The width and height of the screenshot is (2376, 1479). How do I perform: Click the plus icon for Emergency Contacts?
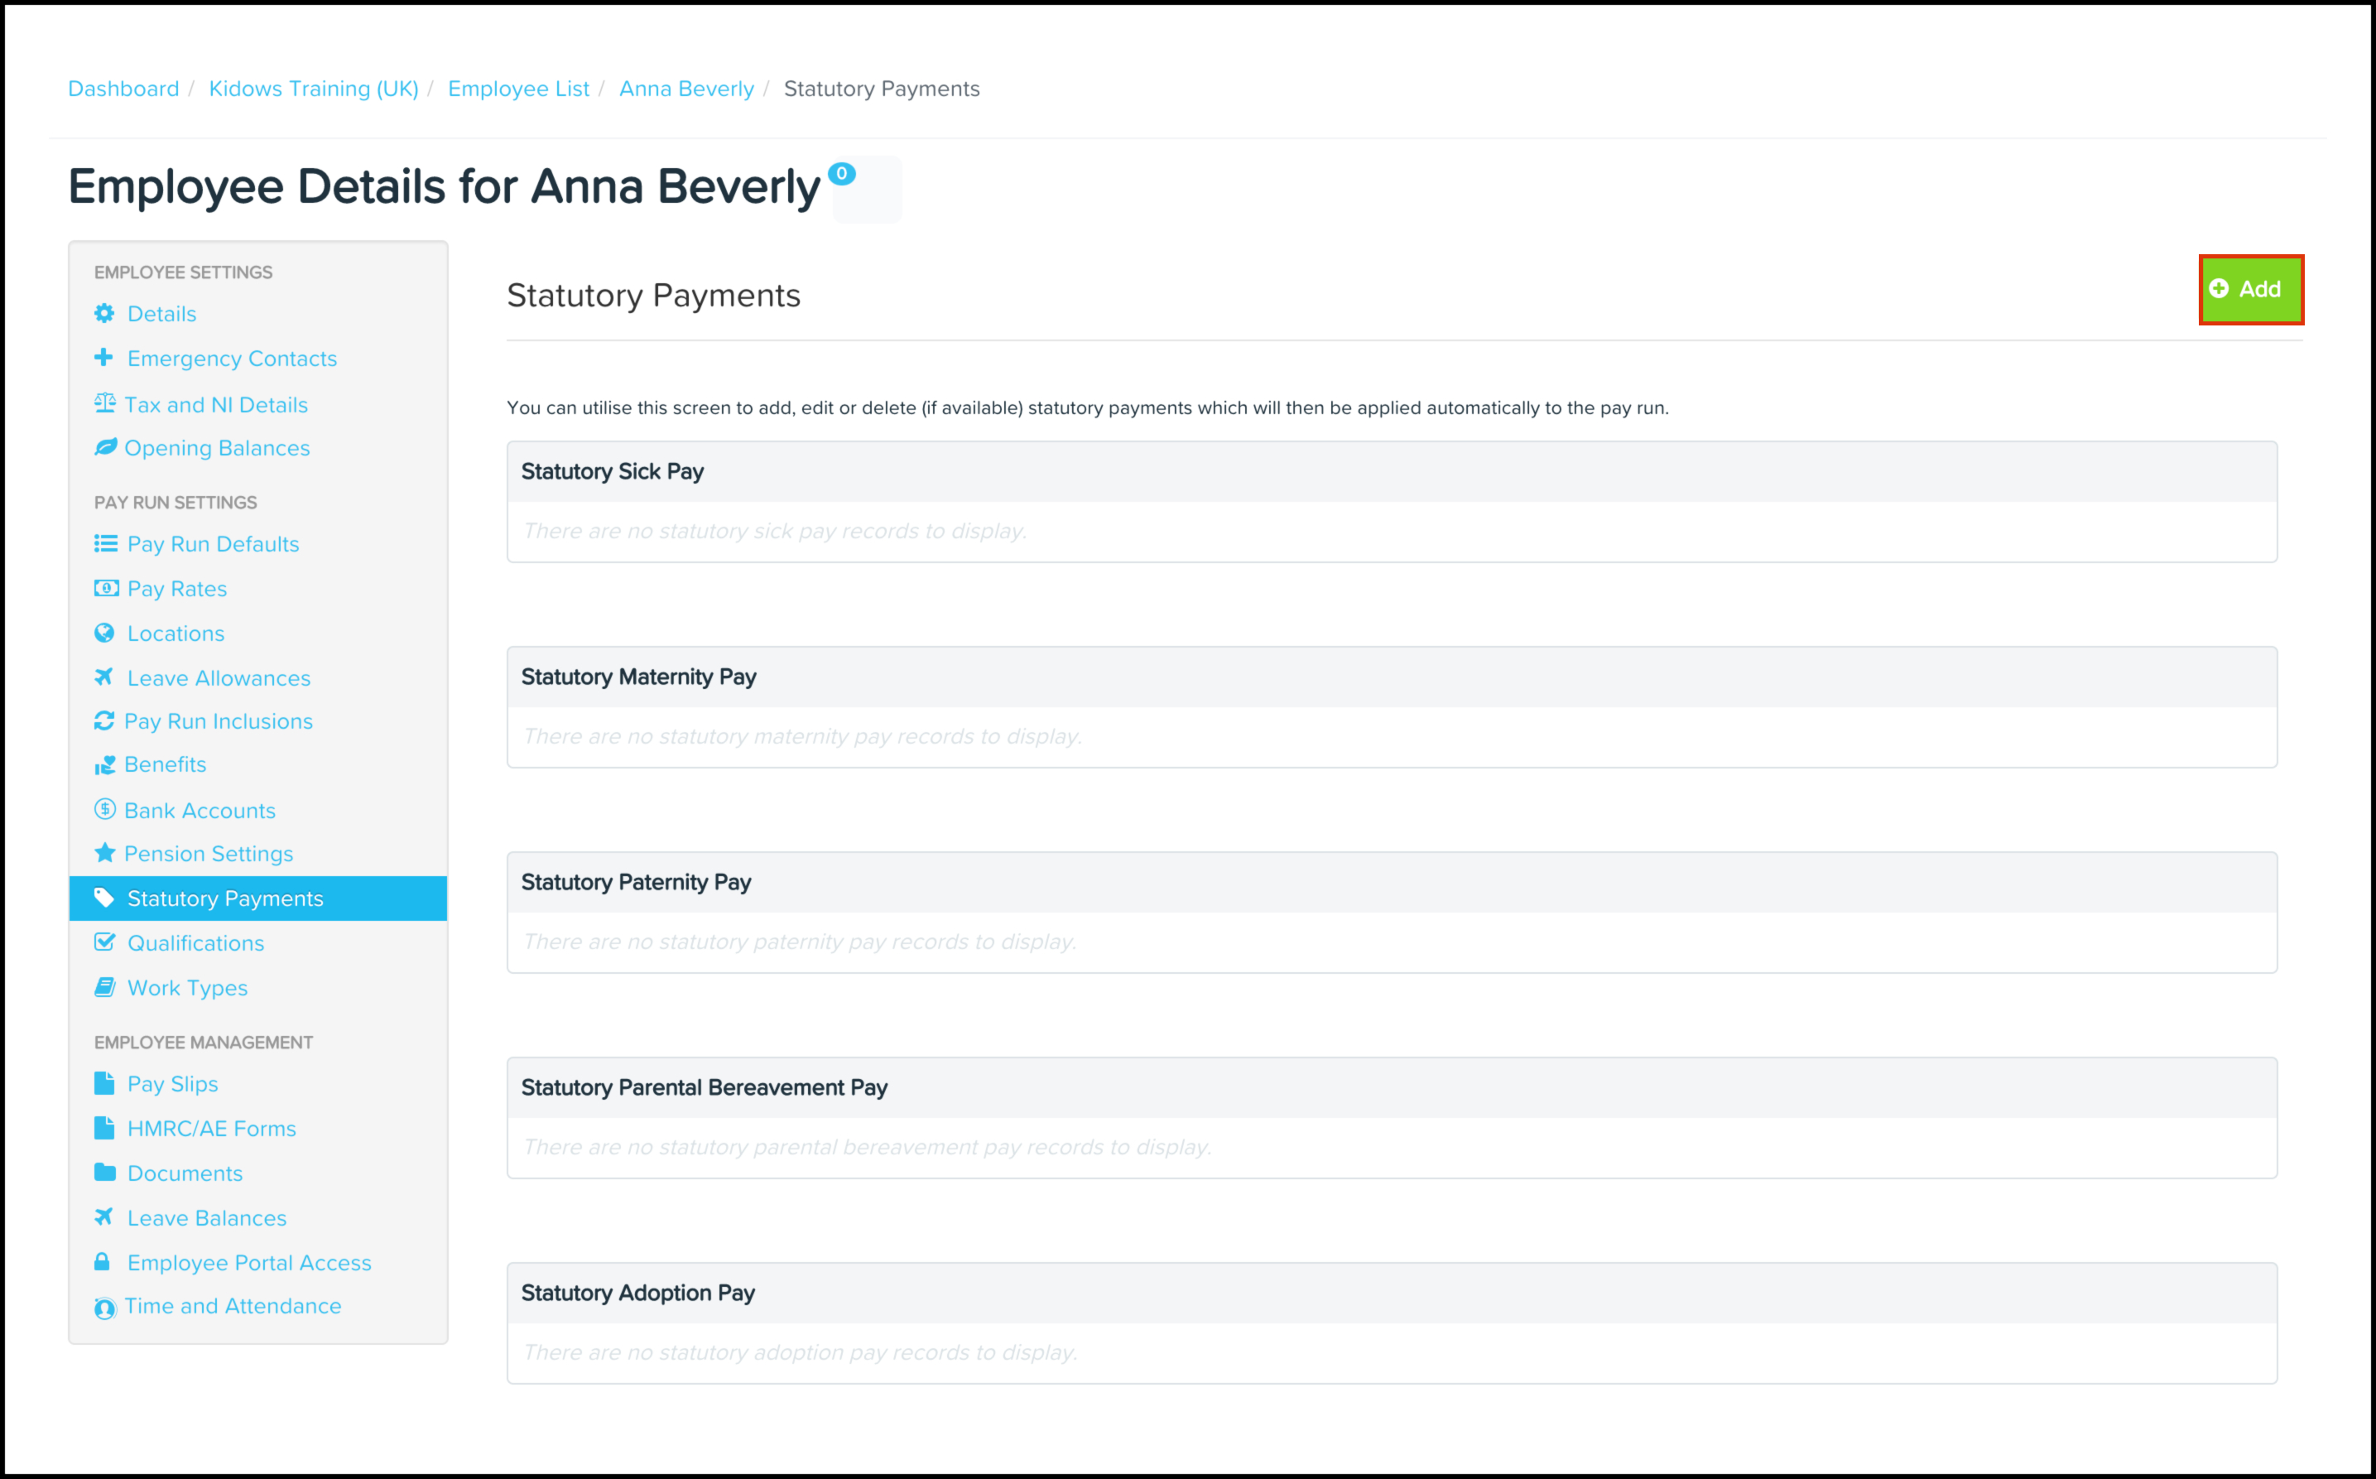[103, 357]
